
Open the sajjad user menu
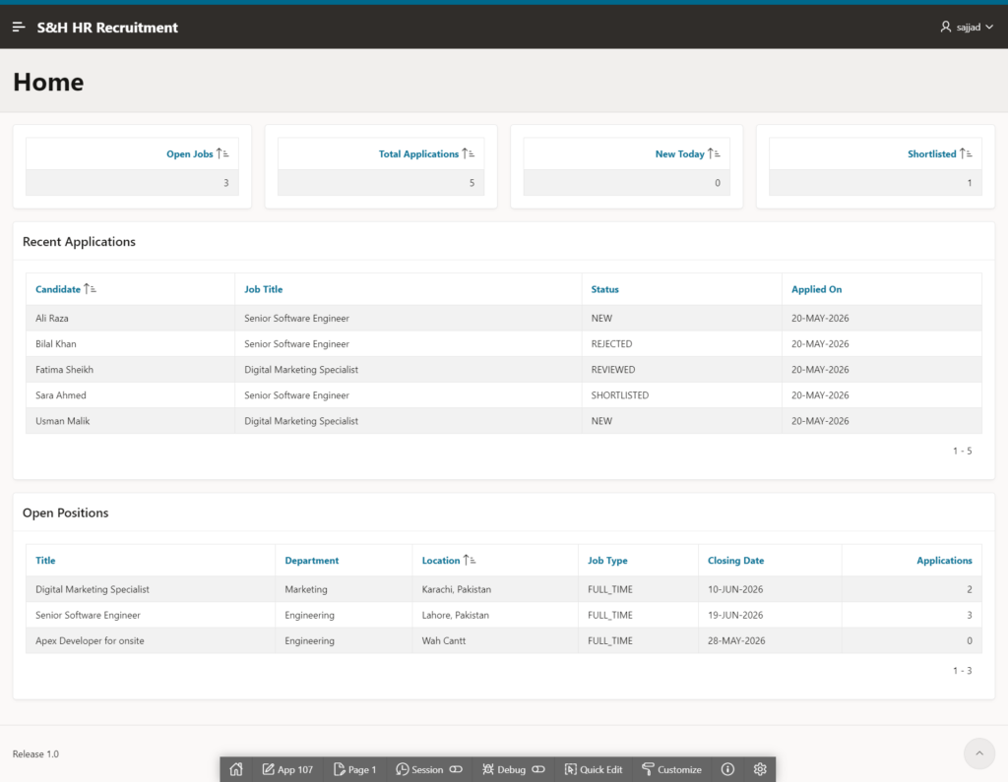(967, 27)
